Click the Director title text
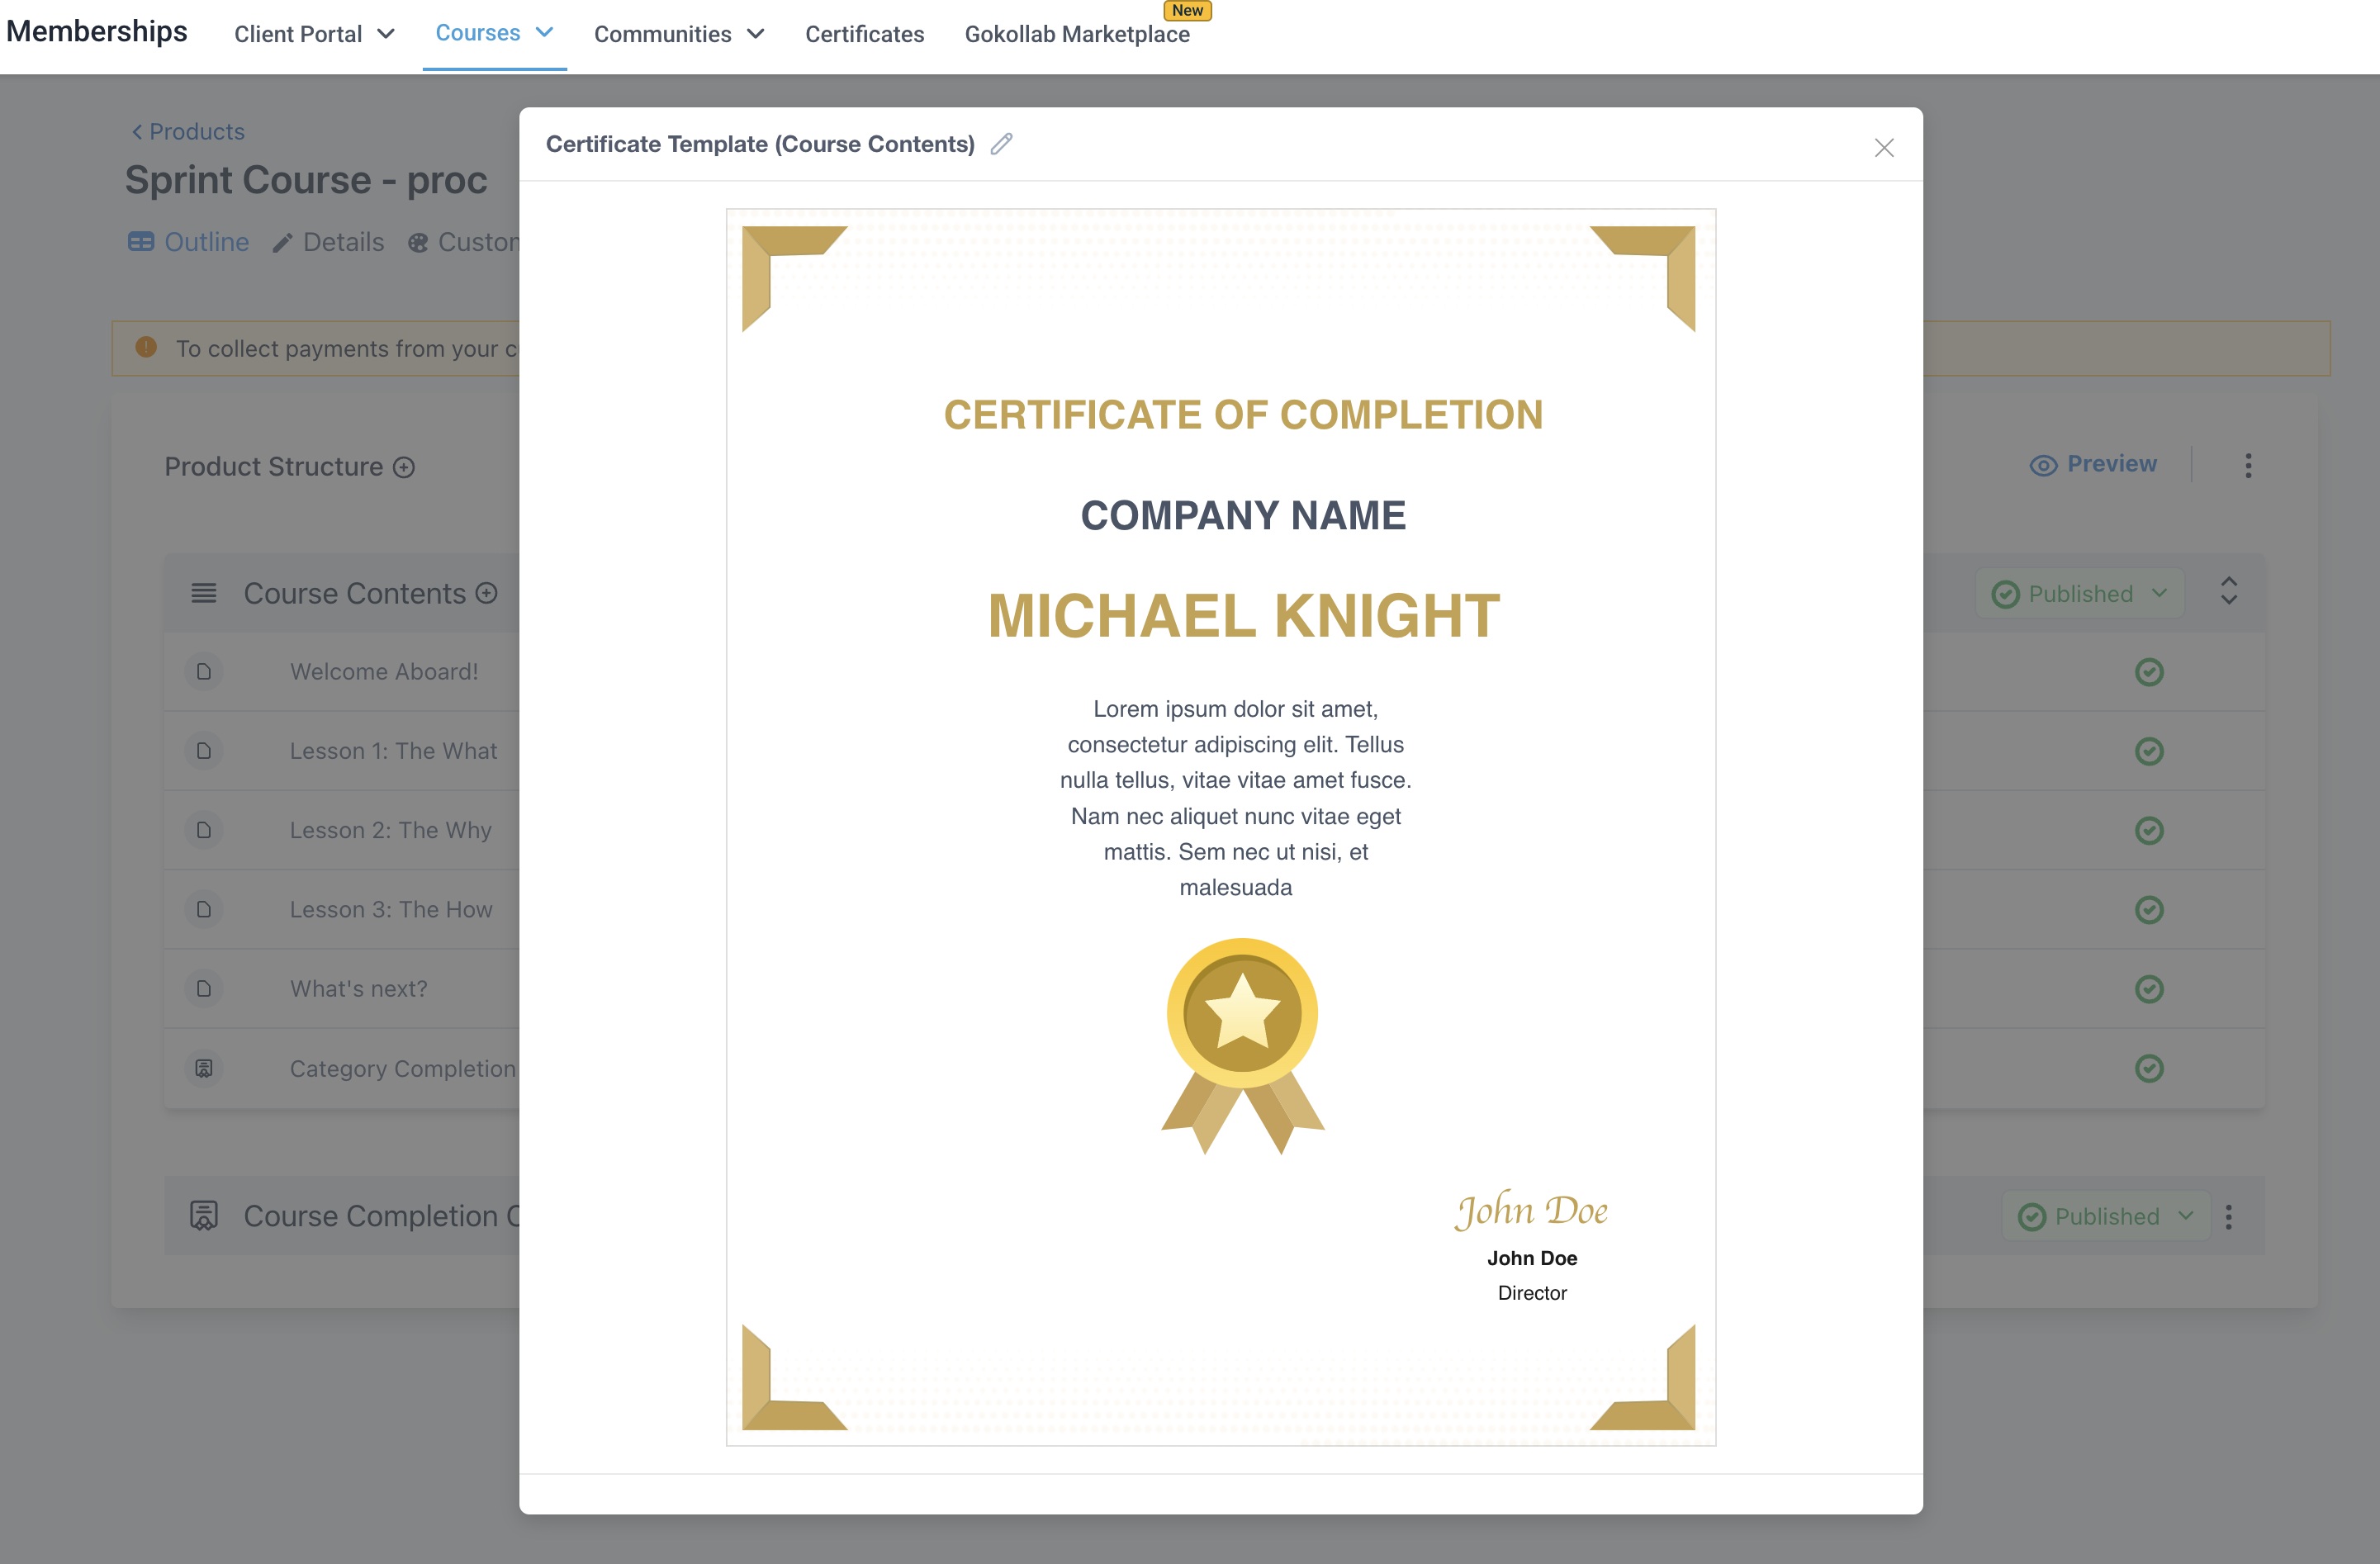The width and height of the screenshot is (2380, 1564). (x=1532, y=1293)
